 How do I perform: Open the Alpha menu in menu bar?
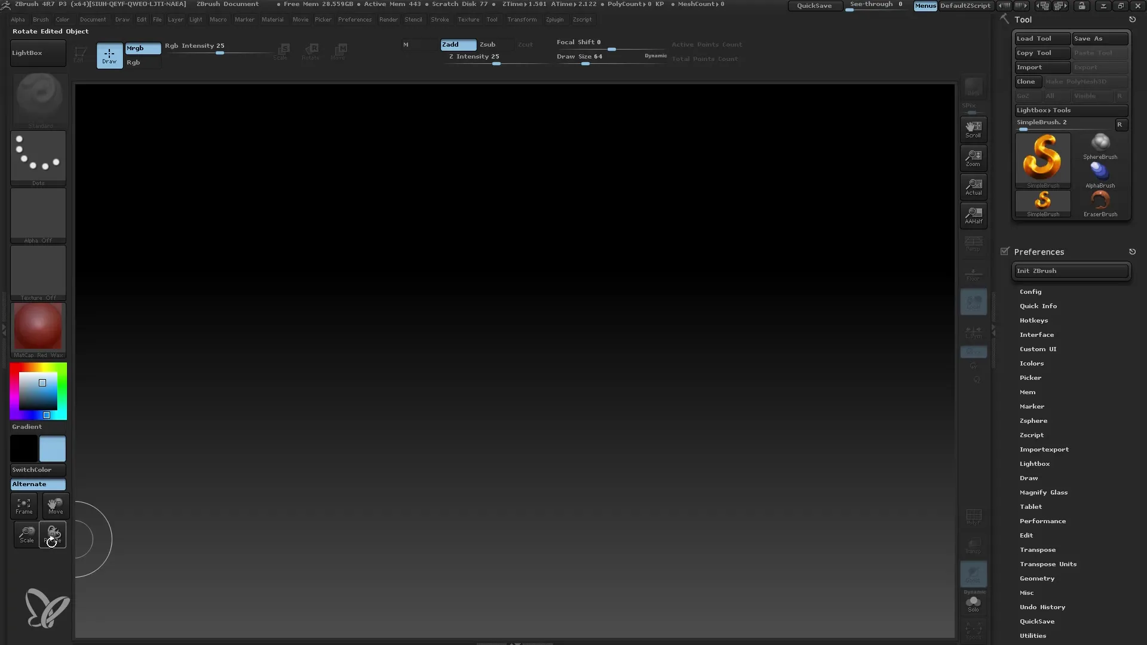[x=18, y=19]
